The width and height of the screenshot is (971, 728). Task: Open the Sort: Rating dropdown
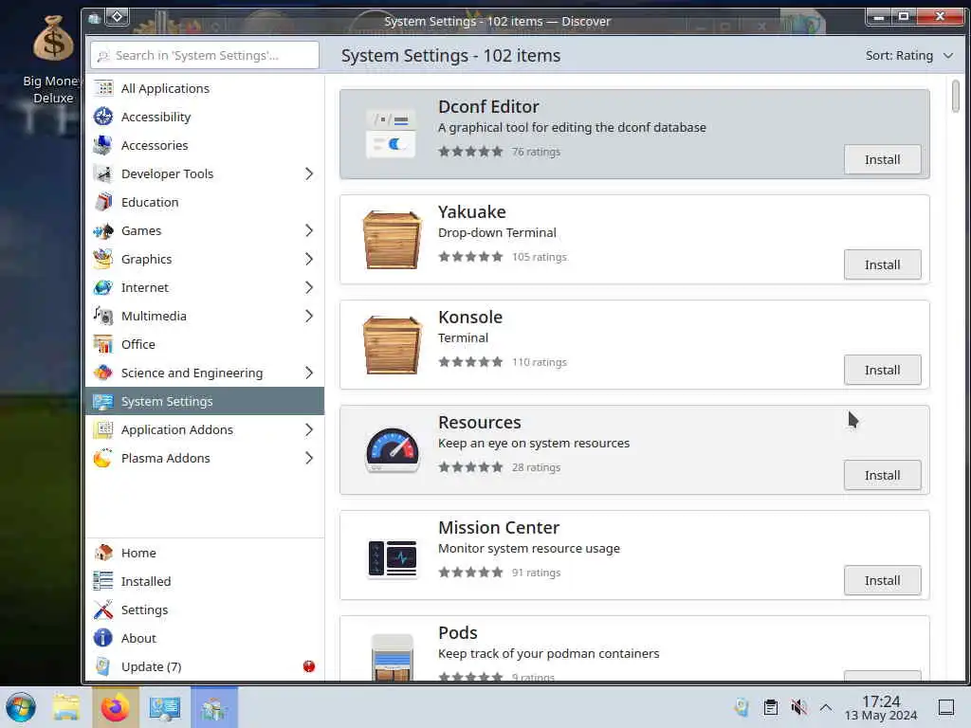(908, 56)
